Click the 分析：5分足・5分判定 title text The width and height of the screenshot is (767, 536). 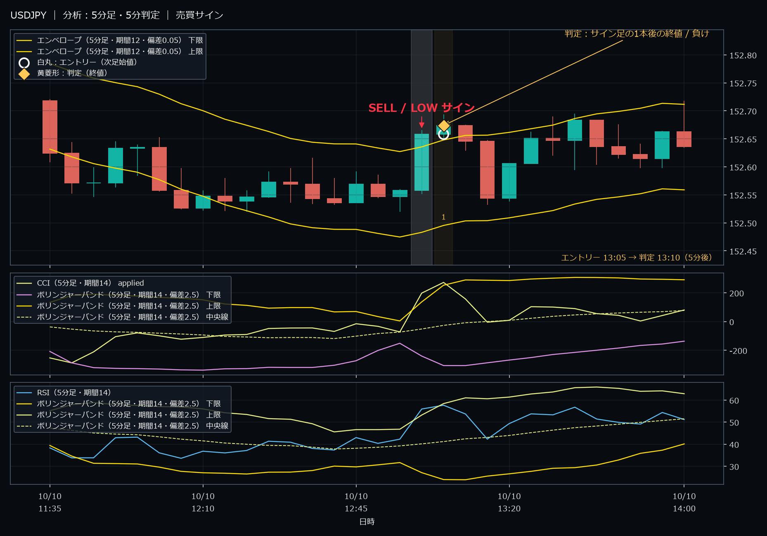point(111,15)
